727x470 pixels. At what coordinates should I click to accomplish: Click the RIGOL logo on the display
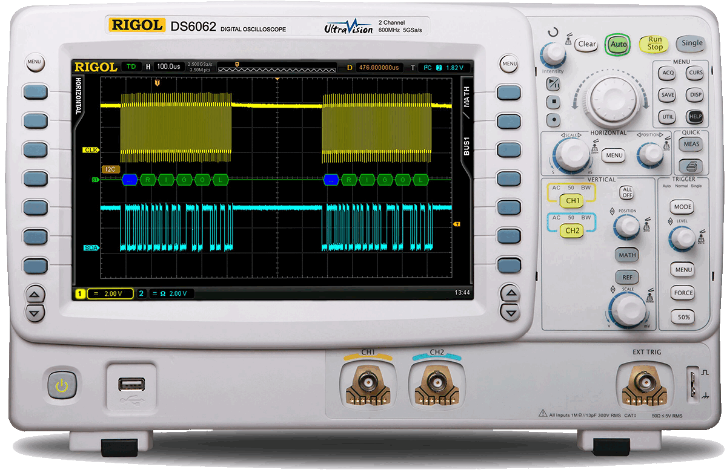[x=95, y=67]
